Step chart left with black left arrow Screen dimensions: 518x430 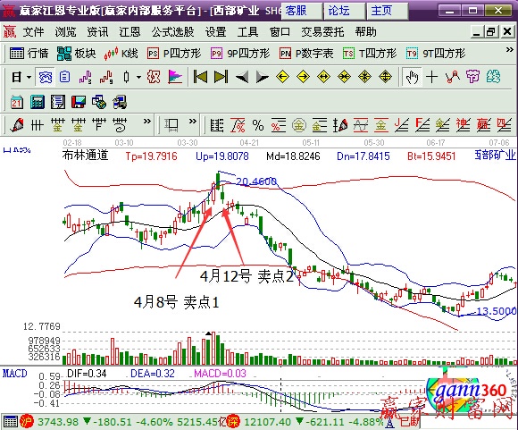pyautogui.click(x=242, y=78)
